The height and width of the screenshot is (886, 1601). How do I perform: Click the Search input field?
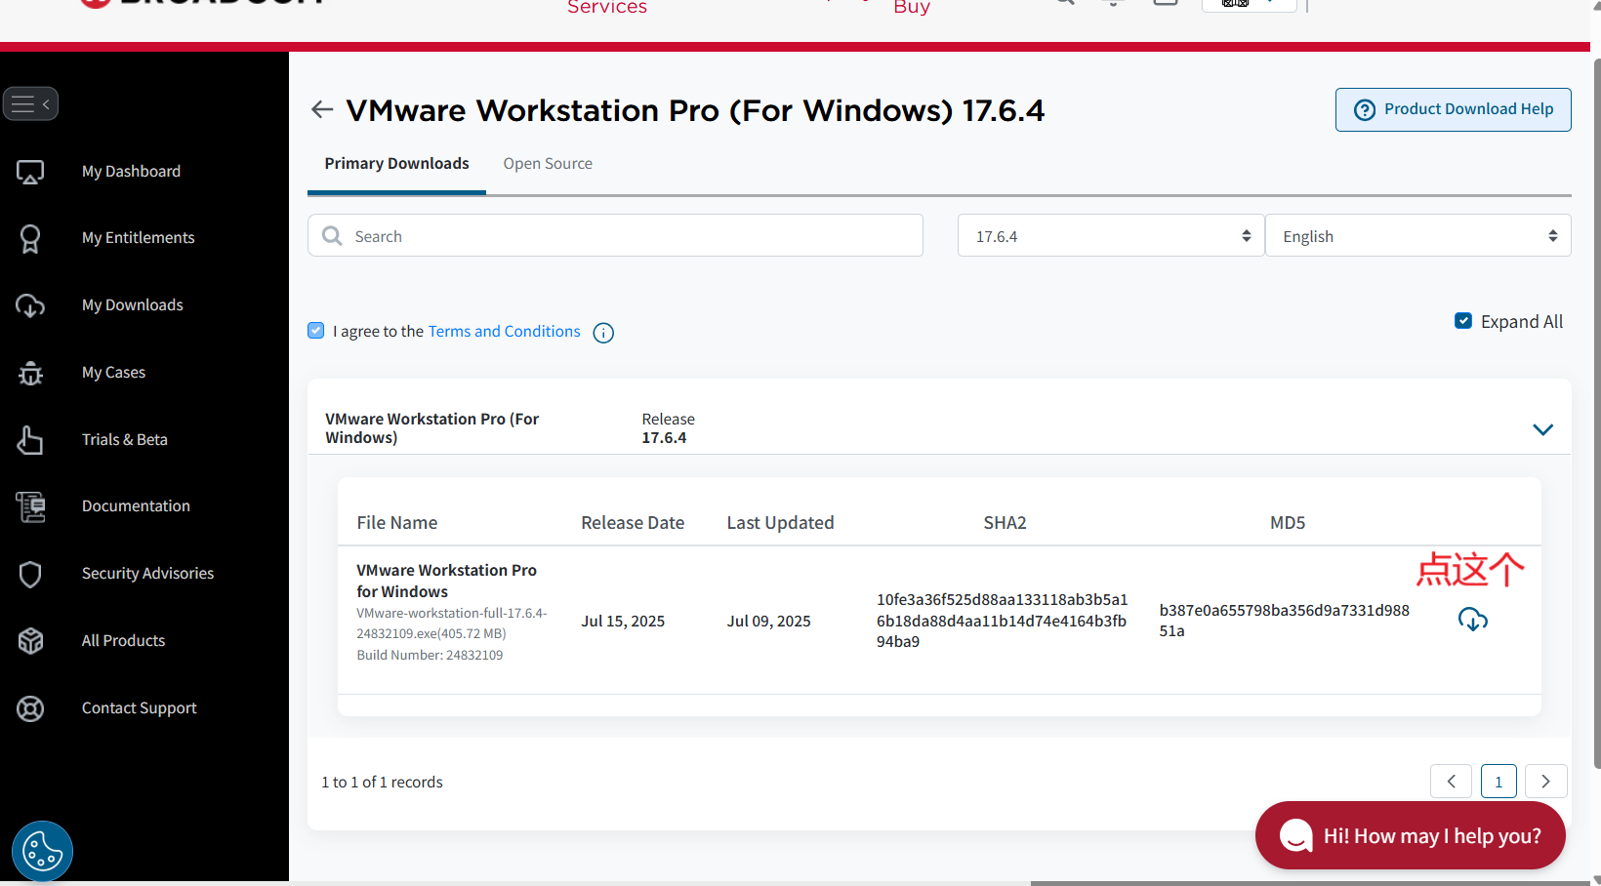point(625,236)
